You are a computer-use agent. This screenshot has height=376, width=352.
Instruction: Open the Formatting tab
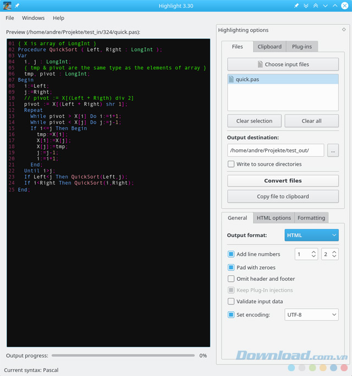point(311,218)
